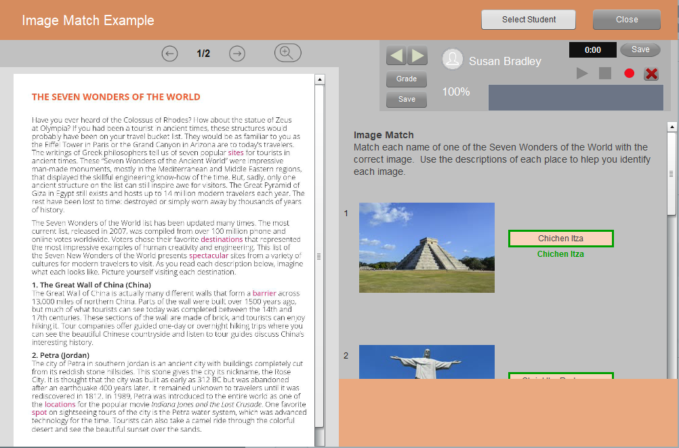The image size is (679, 448).
Task: Save the recording next to the timer
Action: [x=640, y=49]
